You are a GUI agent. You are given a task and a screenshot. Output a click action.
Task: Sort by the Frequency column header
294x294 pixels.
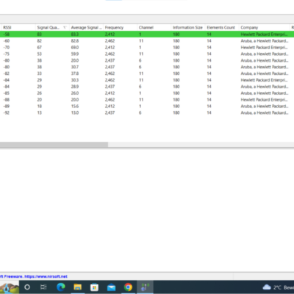(120, 27)
